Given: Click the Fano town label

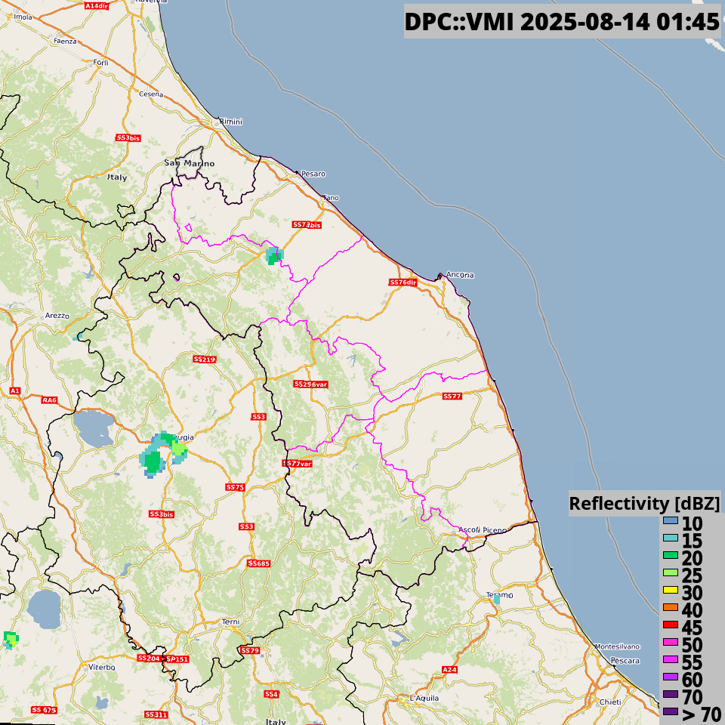Looking at the screenshot, I should [331, 198].
